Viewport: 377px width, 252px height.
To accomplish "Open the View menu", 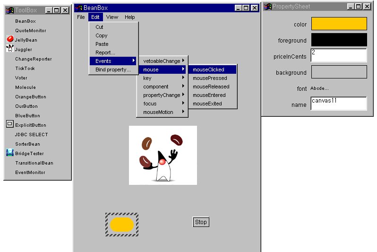I will click(x=112, y=17).
